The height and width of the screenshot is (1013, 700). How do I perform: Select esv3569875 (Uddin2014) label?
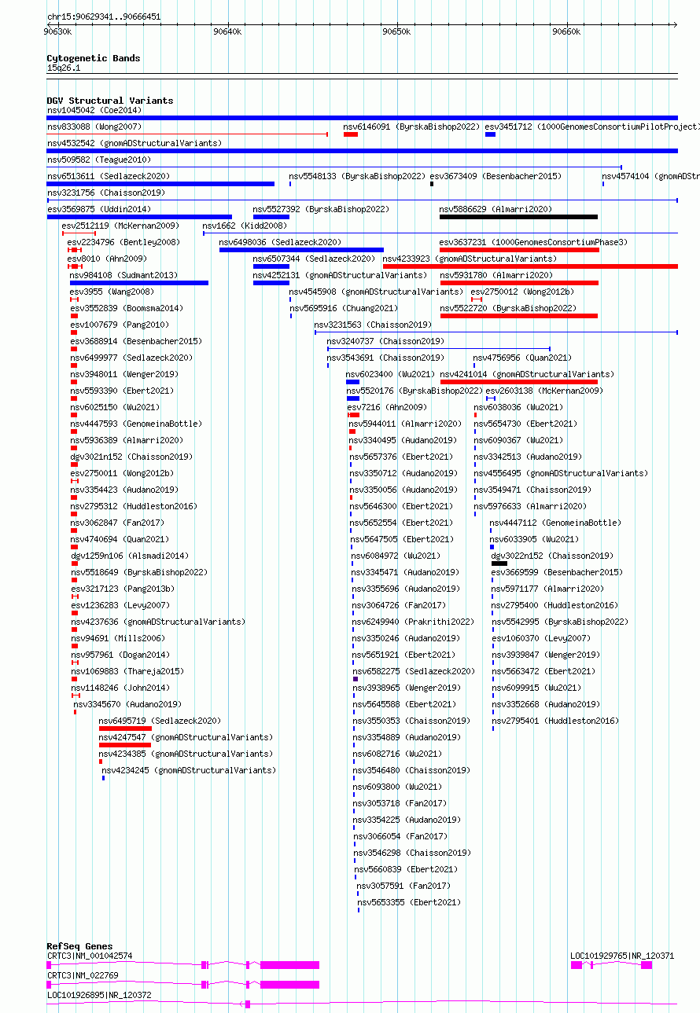pyautogui.click(x=99, y=209)
